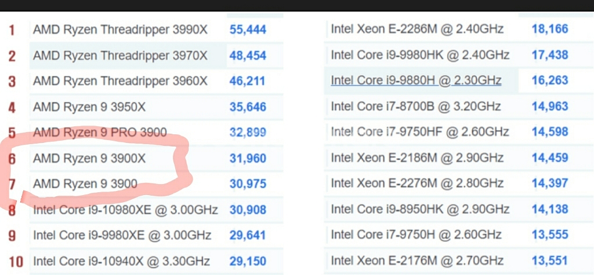
Task: Select Intel Core i9-9980HK @ 2.40GHz
Action: click(420, 55)
